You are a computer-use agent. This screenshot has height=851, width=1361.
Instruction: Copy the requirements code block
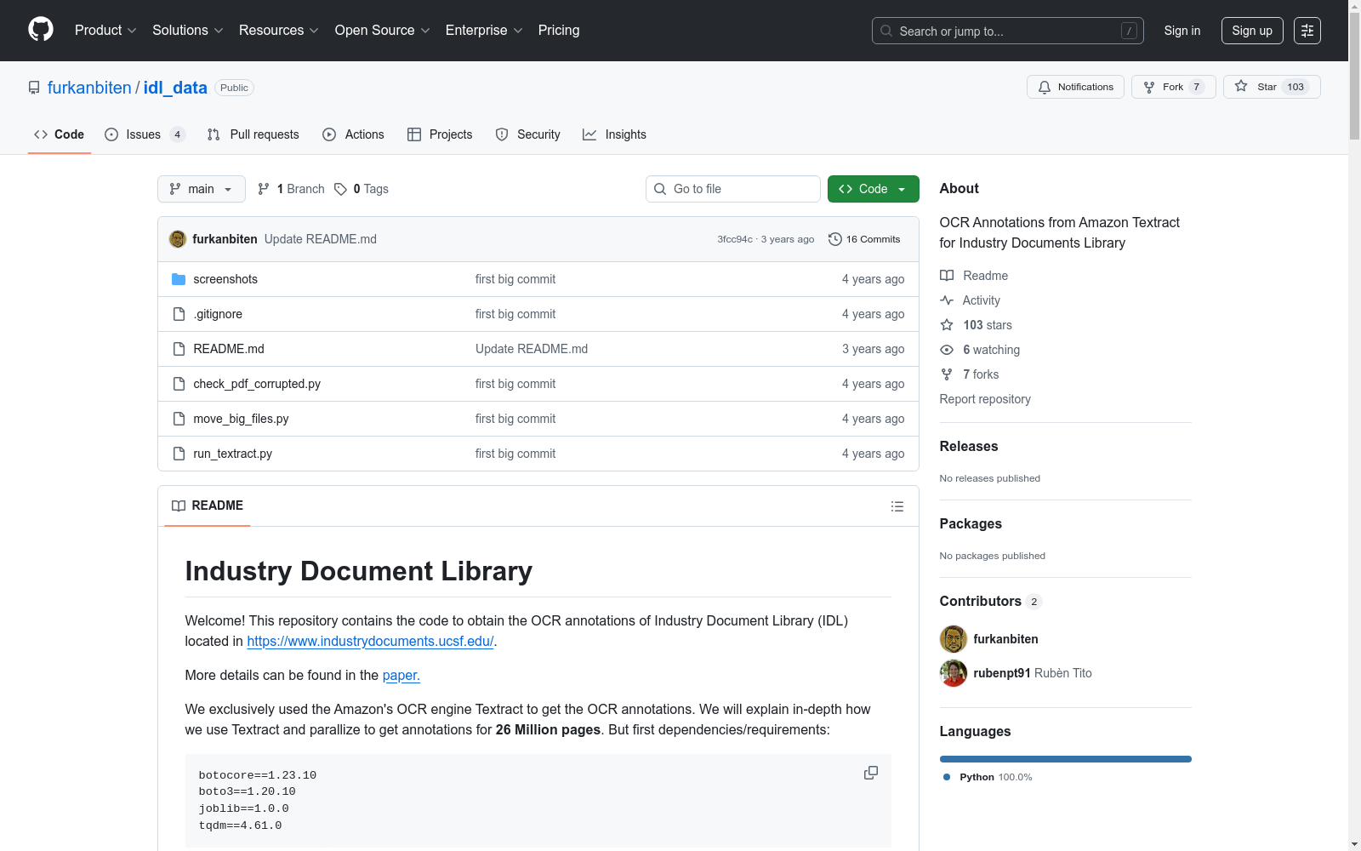(x=871, y=773)
